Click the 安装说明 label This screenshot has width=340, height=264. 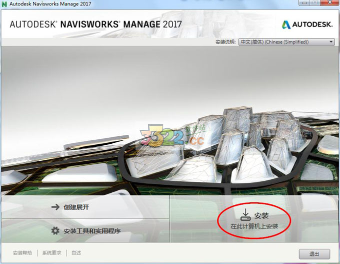(225, 42)
